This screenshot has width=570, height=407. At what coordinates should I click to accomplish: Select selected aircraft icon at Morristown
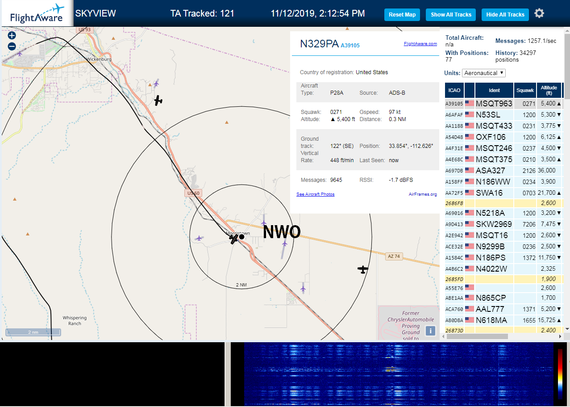click(234, 239)
